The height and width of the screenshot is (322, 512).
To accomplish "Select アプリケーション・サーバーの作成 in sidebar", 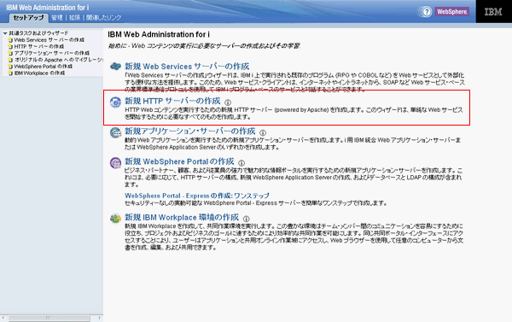I will click(x=51, y=53).
